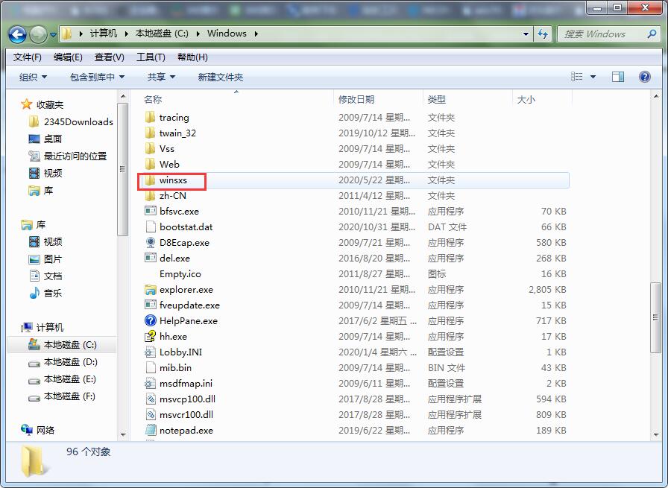Viewport: 668px width, 488px height.
Task: Select the hh.exe help icon
Action: [x=151, y=337]
